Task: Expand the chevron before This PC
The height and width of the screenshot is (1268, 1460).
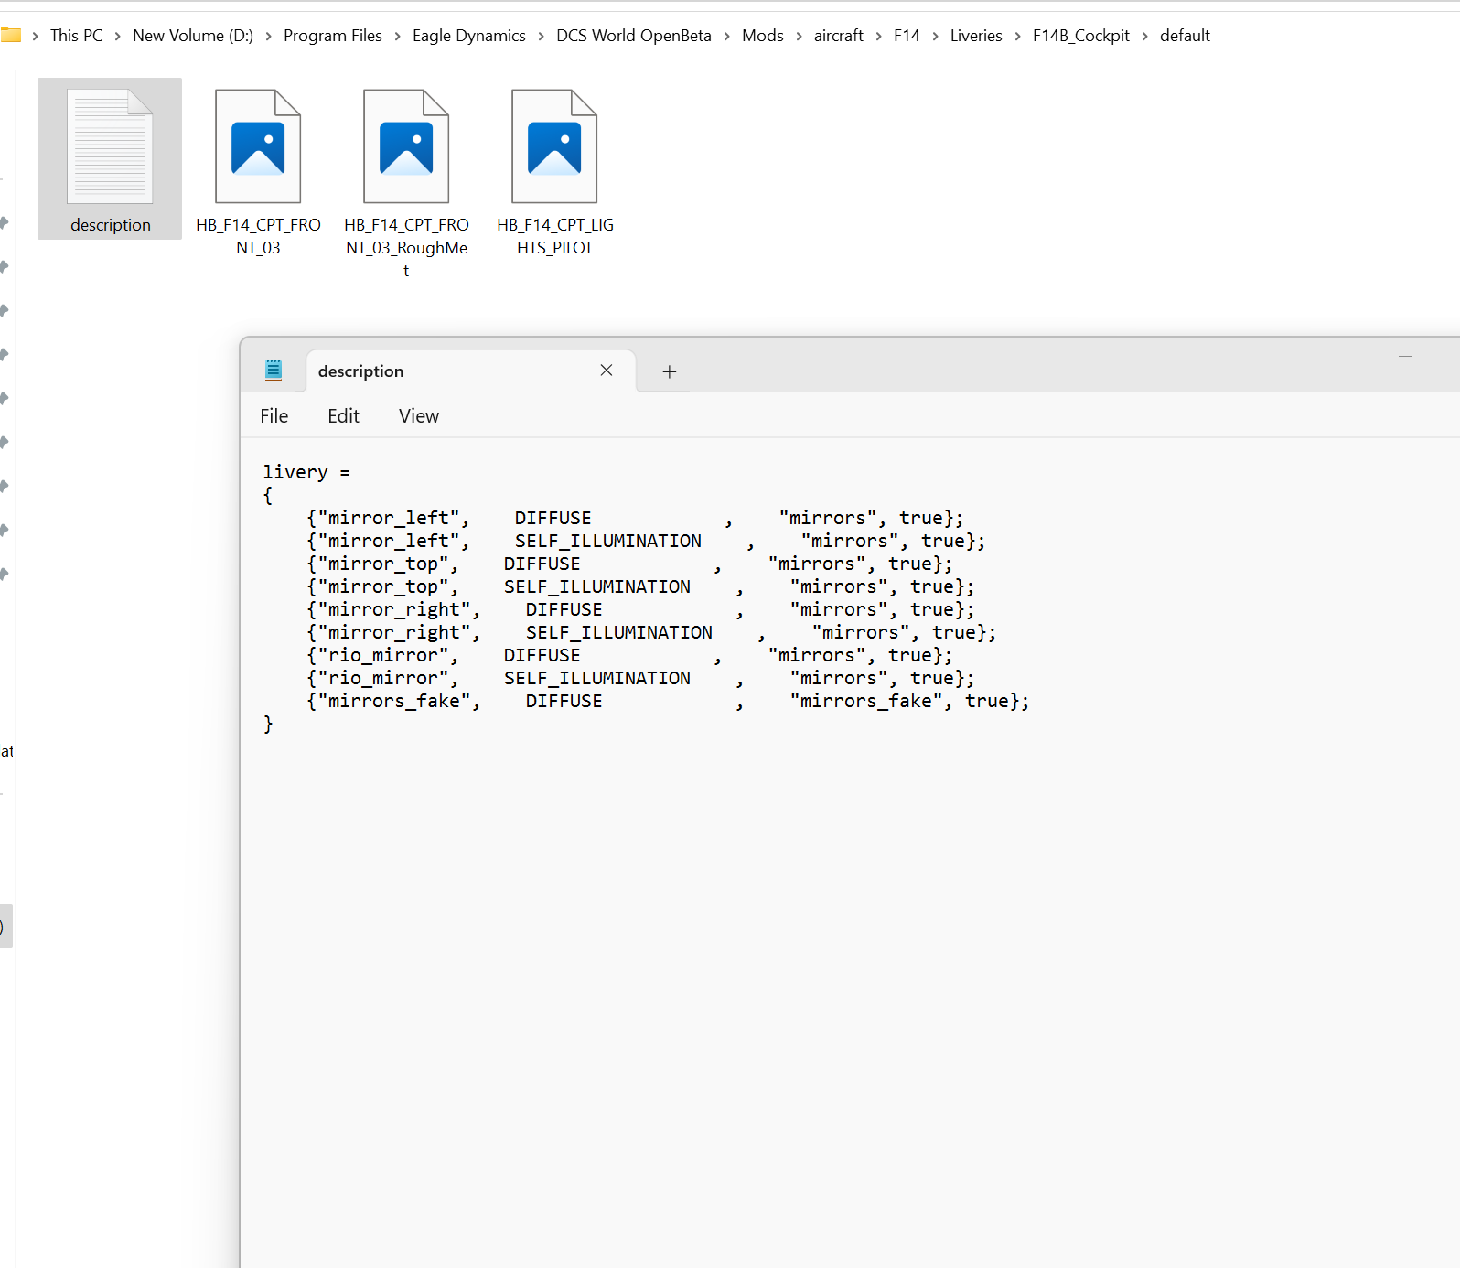Action: (36, 37)
